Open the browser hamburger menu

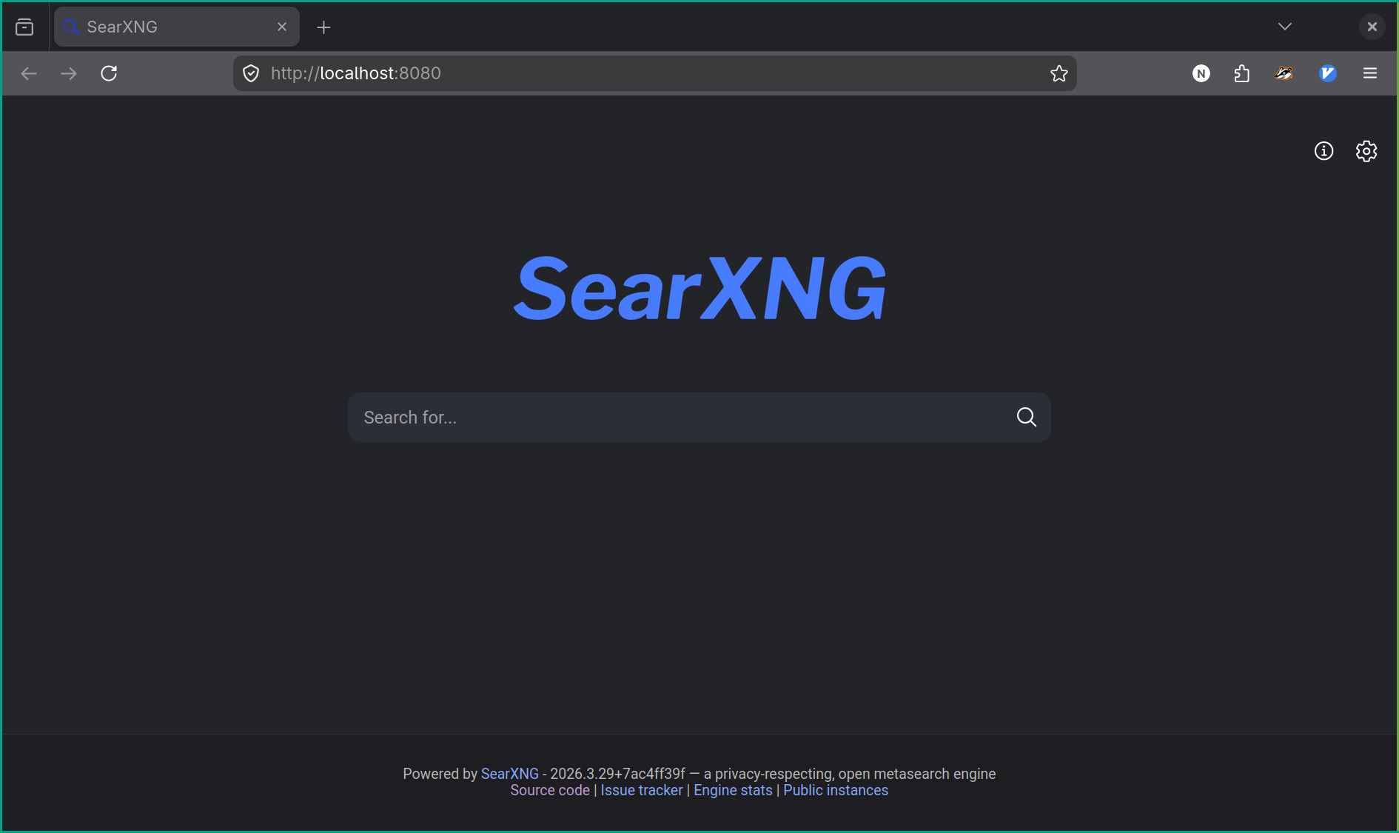pos(1370,73)
